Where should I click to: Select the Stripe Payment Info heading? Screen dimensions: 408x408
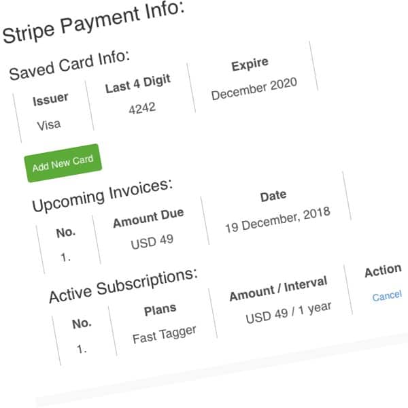(94, 22)
